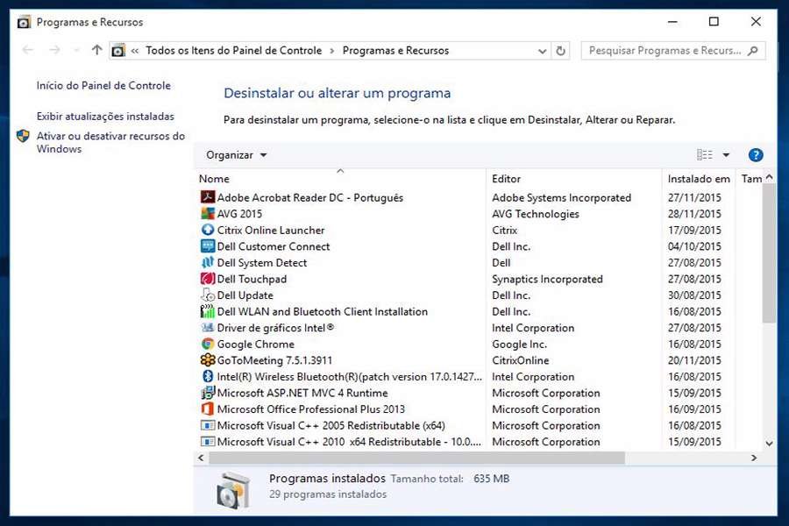Click the vertical scrollbar down arrow
789x526 pixels.
tap(769, 444)
